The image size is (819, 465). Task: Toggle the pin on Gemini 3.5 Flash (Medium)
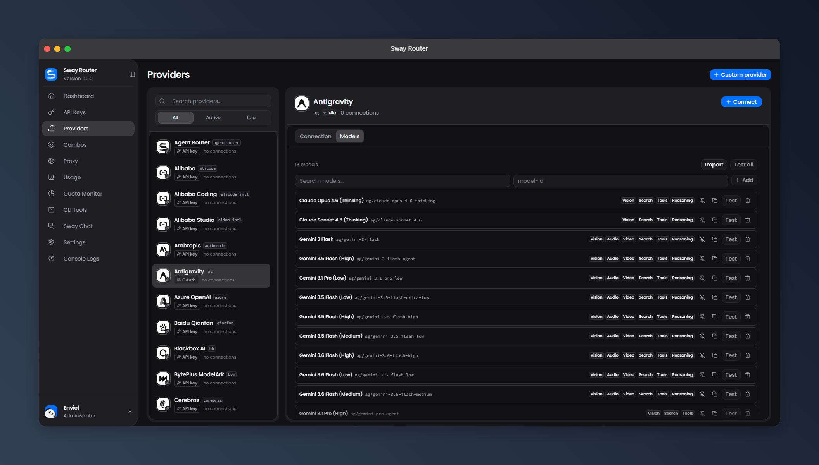[x=702, y=336]
